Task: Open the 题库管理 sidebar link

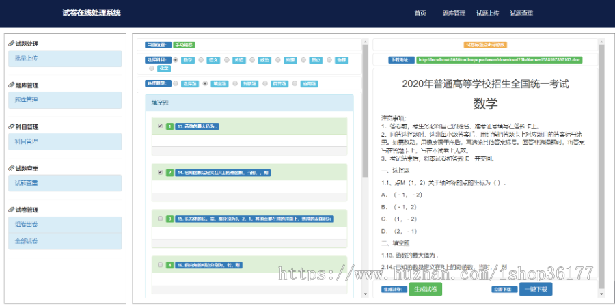Action: coord(65,100)
